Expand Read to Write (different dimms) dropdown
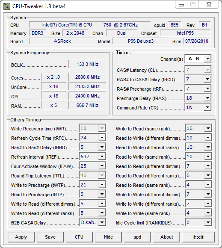The image size is (222, 248). pyautogui.click(x=198, y=138)
